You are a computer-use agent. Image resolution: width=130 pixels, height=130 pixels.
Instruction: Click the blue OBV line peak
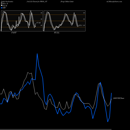click(x=37, y=54)
